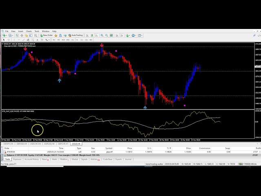Select the draw trendline tool

[x=24, y=40]
